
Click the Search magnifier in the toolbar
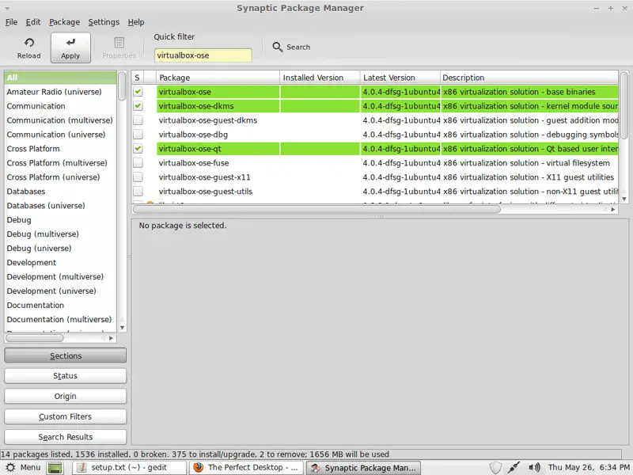click(277, 47)
